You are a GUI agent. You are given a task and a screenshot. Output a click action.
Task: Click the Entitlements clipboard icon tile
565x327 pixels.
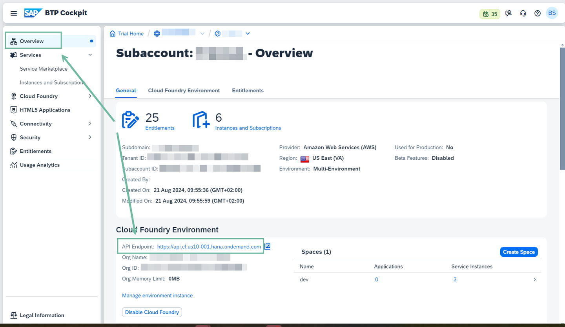[130, 120]
